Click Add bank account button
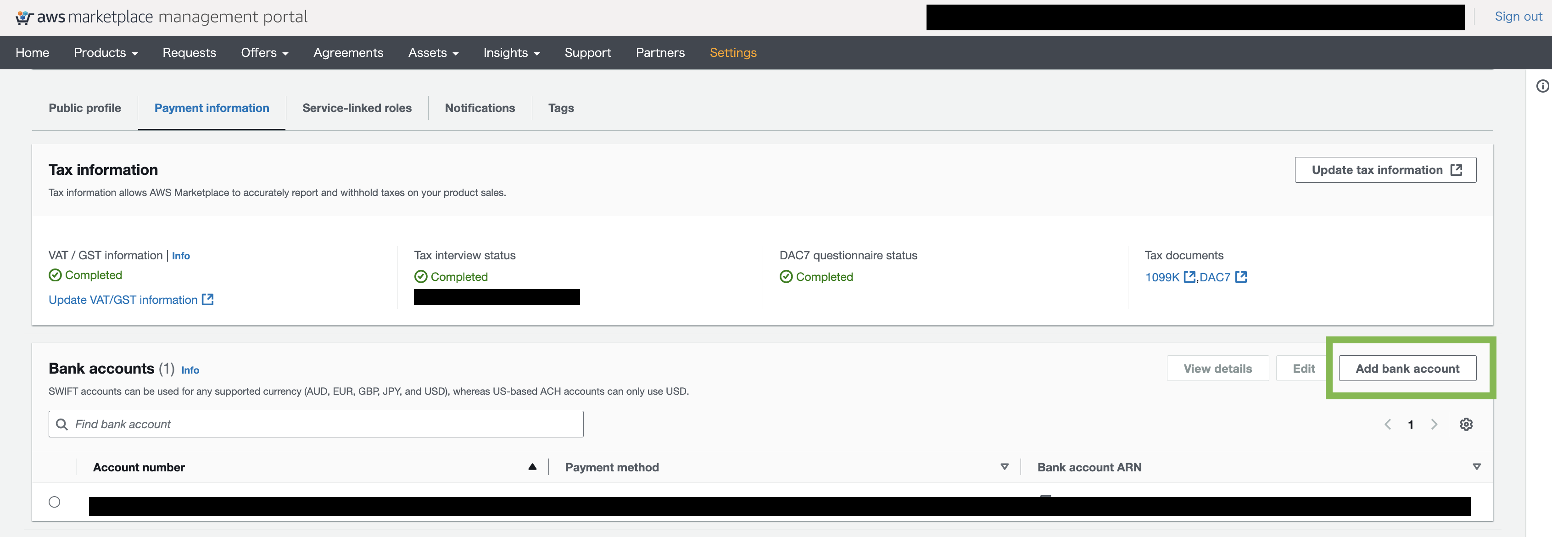 pos(1407,368)
